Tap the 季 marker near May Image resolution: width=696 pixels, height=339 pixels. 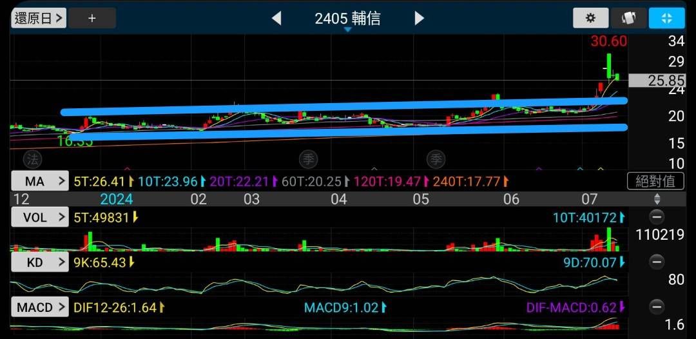(436, 158)
